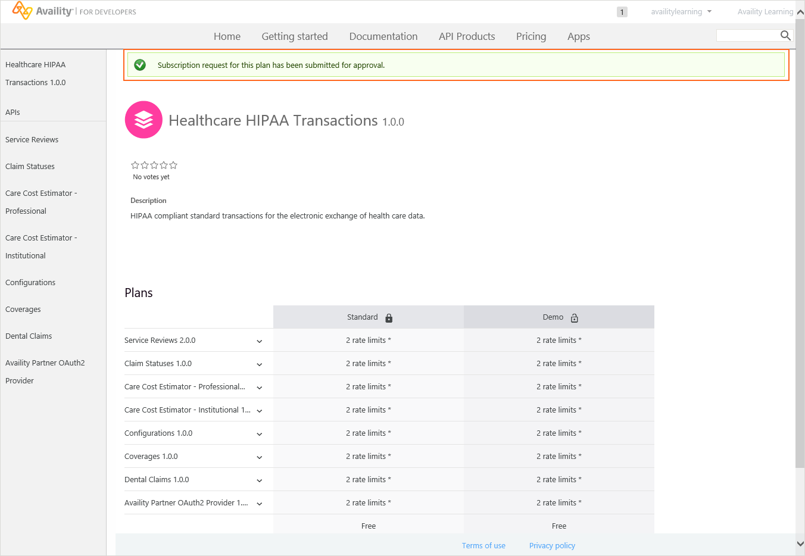
Task: Click the Availity logo icon
Action: point(22,10)
